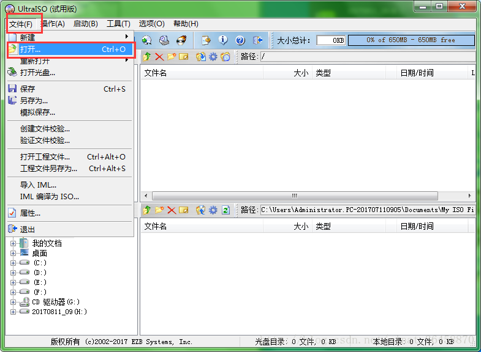Click the local path field showing C:\Users\Administrator
The height and width of the screenshot is (352, 481).
coord(368,210)
